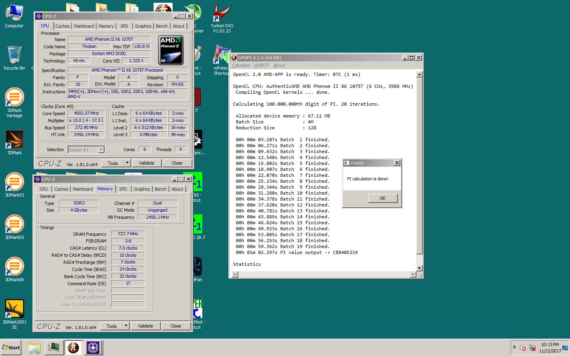Click the GPUPI title bar icon

pos(234,58)
